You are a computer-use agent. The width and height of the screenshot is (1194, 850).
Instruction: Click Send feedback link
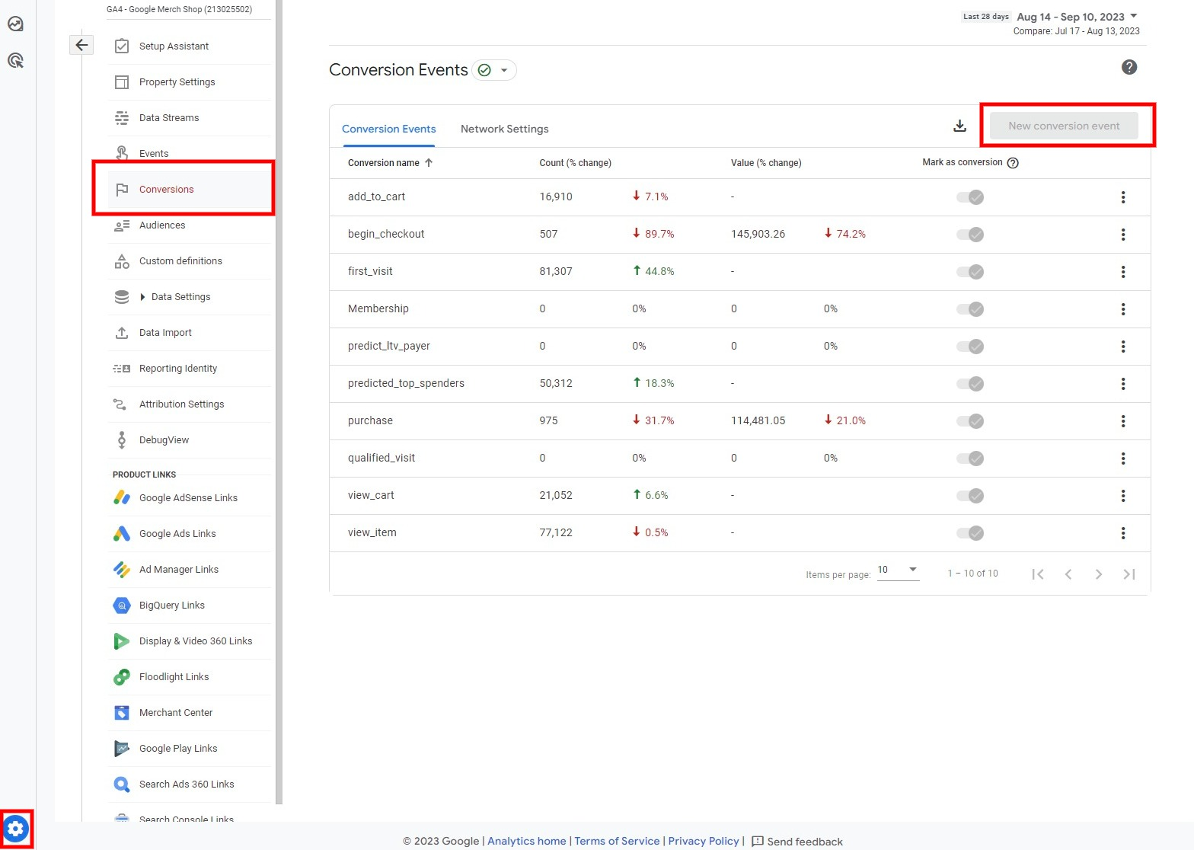click(797, 842)
